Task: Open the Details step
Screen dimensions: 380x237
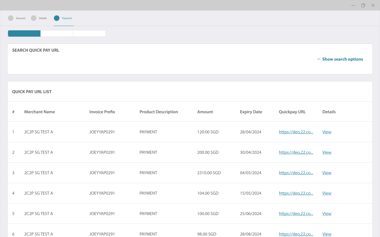Action: click(x=39, y=18)
